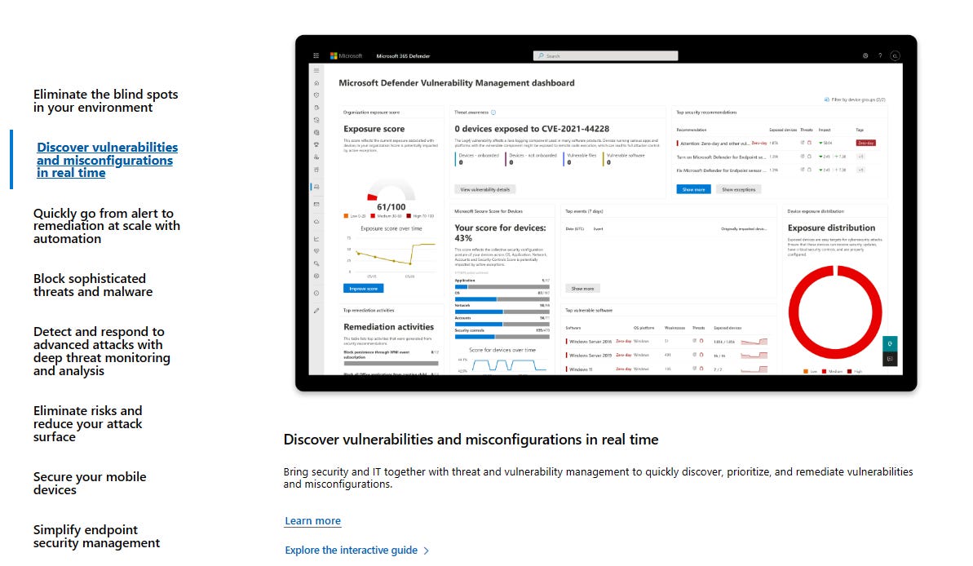The image size is (973, 566).
Task: Open the cloud icon in the sidebar
Action: (x=316, y=222)
